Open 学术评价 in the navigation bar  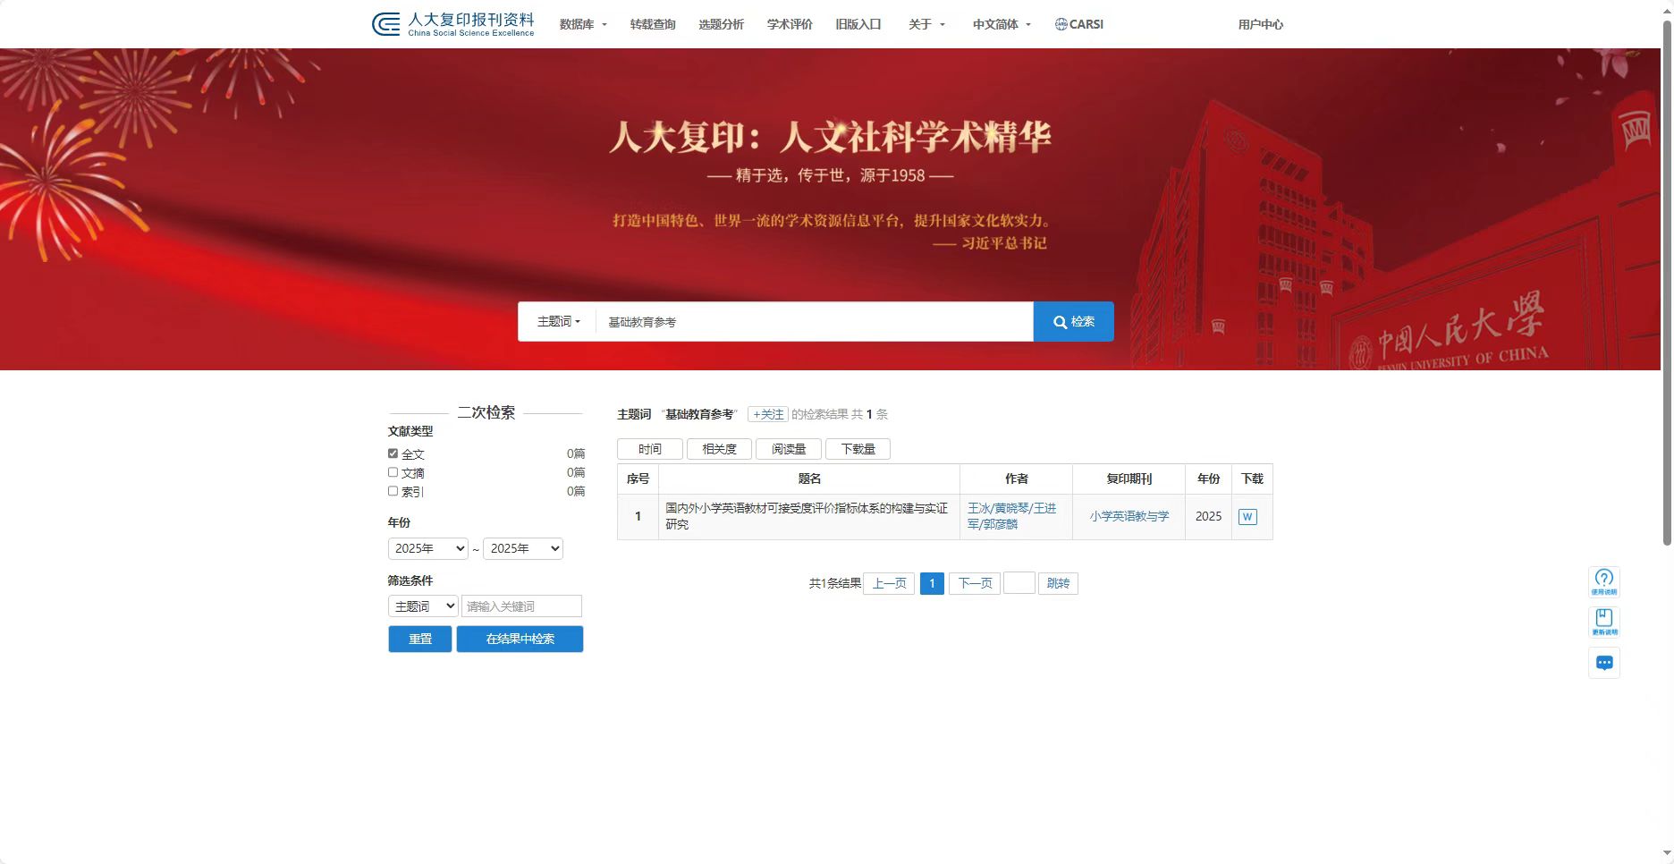pos(790,24)
